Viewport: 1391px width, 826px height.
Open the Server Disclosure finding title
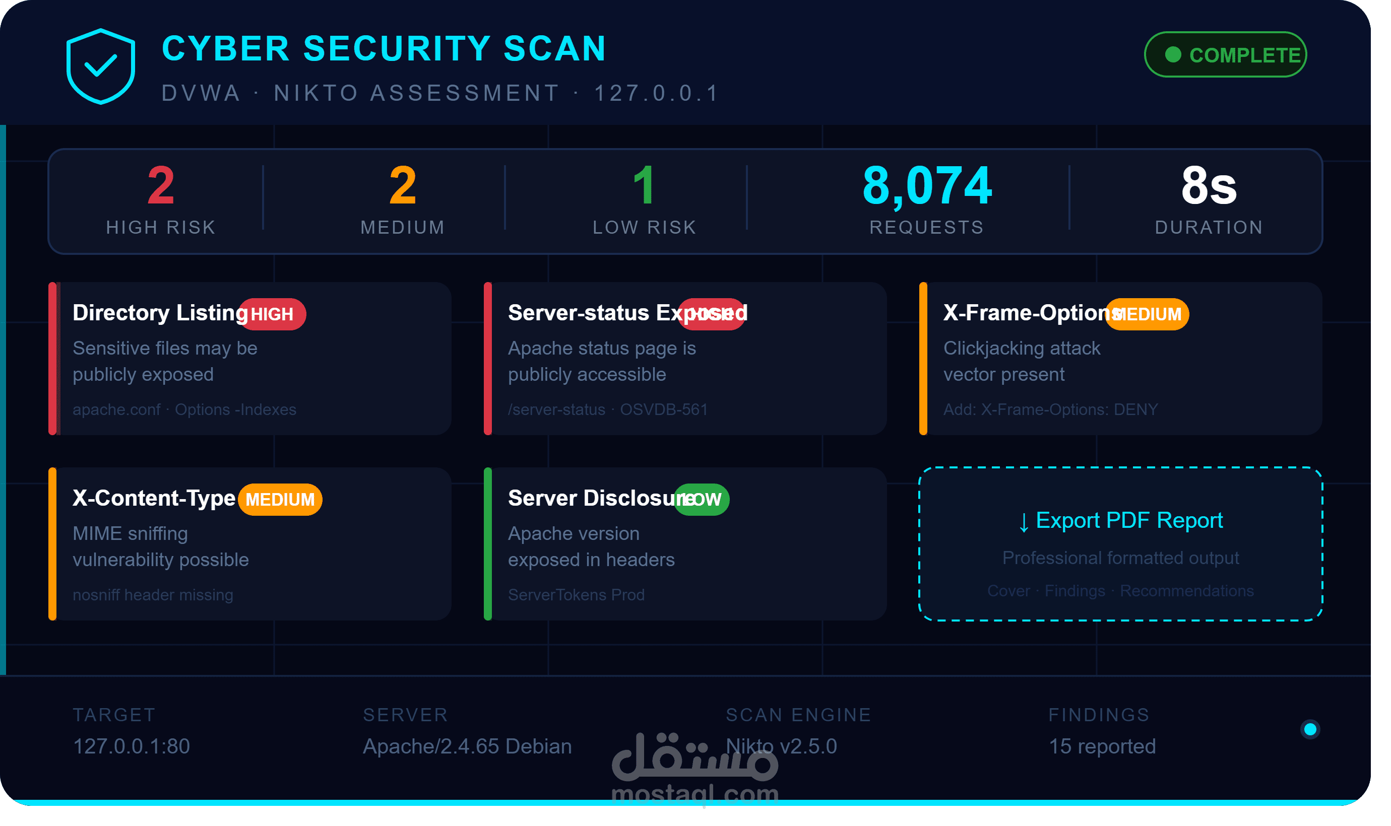click(601, 498)
